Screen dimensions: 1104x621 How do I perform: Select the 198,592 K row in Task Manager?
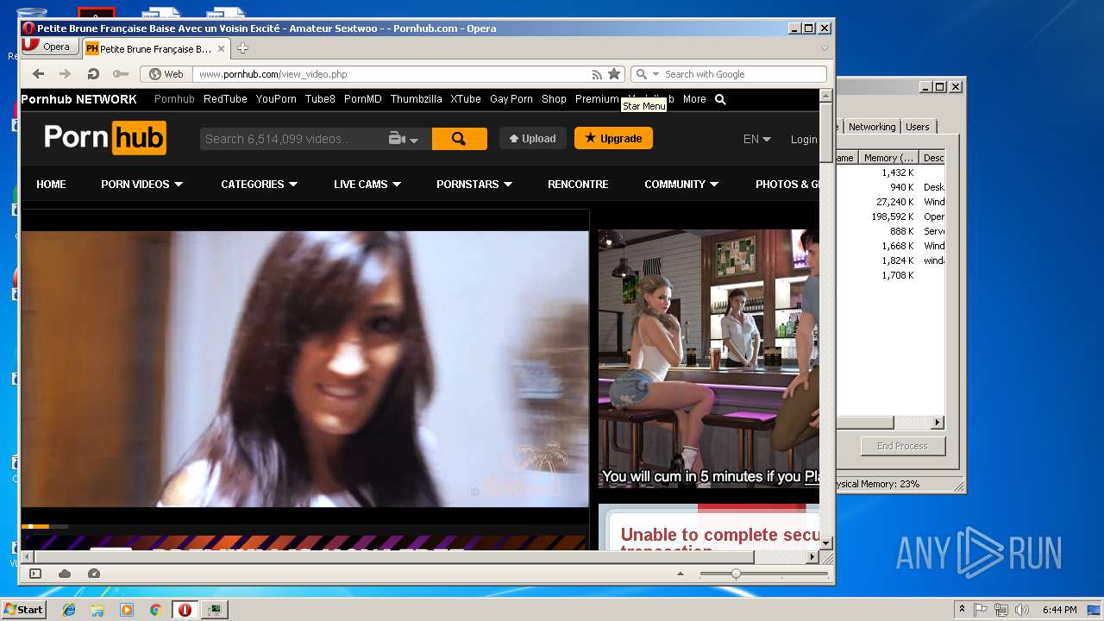890,216
